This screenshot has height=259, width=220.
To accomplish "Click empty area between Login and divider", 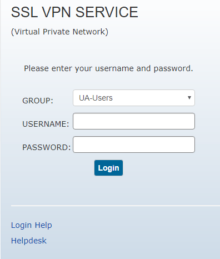I will click(108, 191).
